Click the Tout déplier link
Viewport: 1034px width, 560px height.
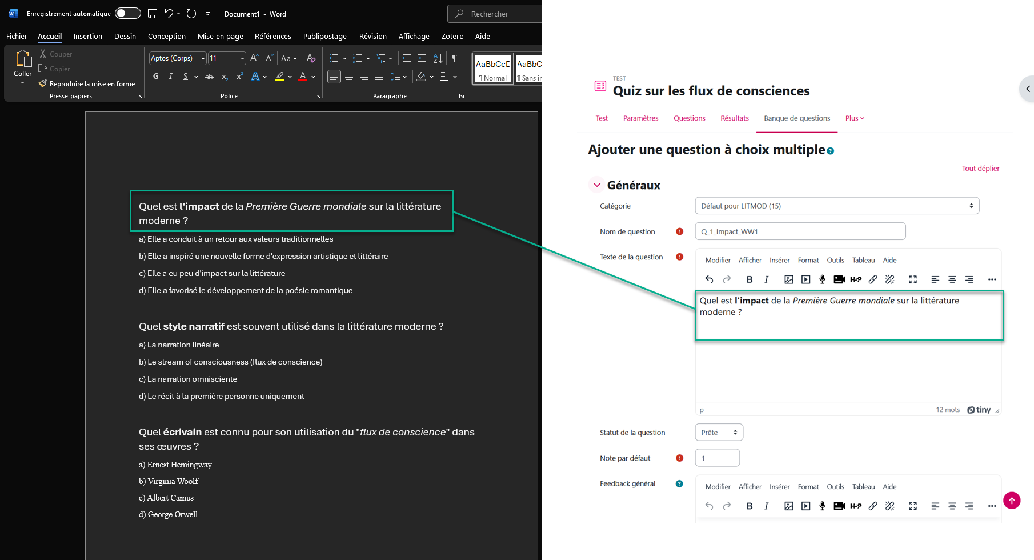[x=980, y=169]
